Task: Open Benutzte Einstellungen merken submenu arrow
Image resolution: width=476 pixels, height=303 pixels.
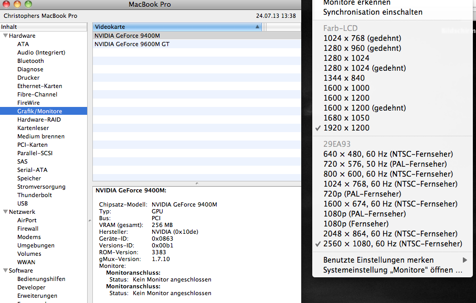Action: click(464, 260)
